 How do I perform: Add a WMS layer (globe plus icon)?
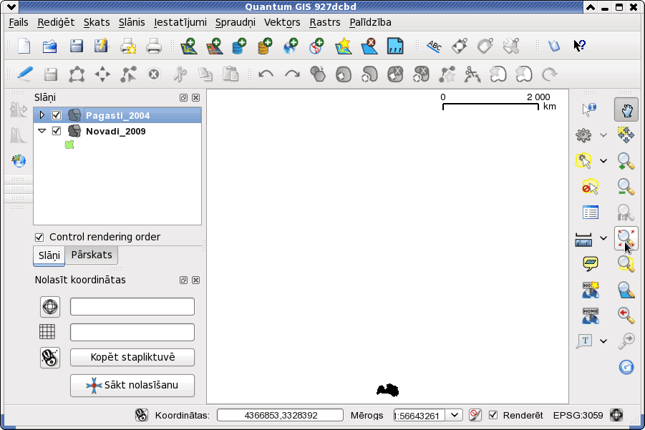[x=291, y=46]
